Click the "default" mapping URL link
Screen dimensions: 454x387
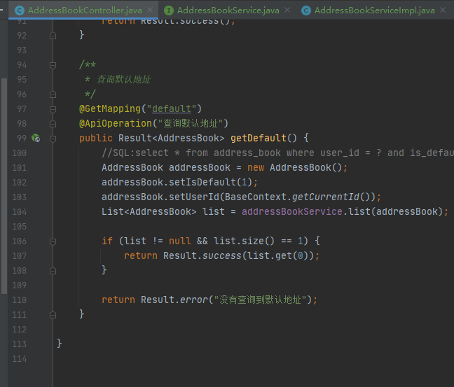pos(172,108)
